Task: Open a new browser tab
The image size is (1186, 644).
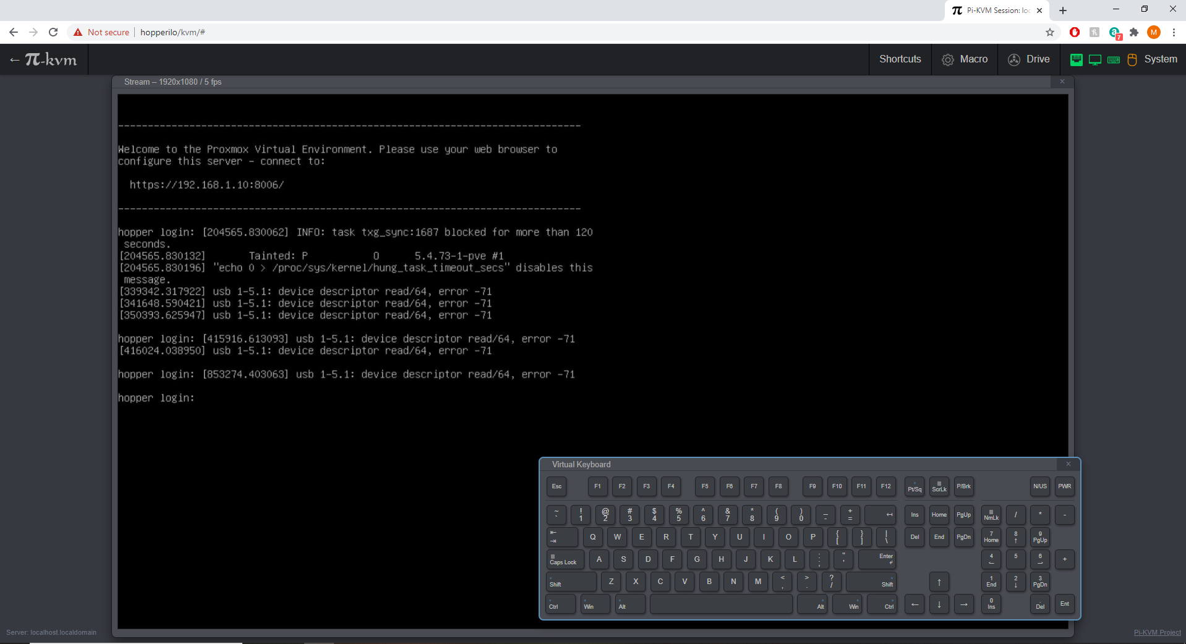Action: (1062, 11)
